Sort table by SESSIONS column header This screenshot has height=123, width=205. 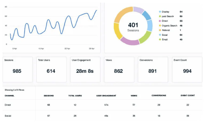click(x=49, y=96)
